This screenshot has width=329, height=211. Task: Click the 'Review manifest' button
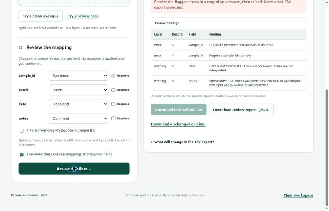[74, 169]
